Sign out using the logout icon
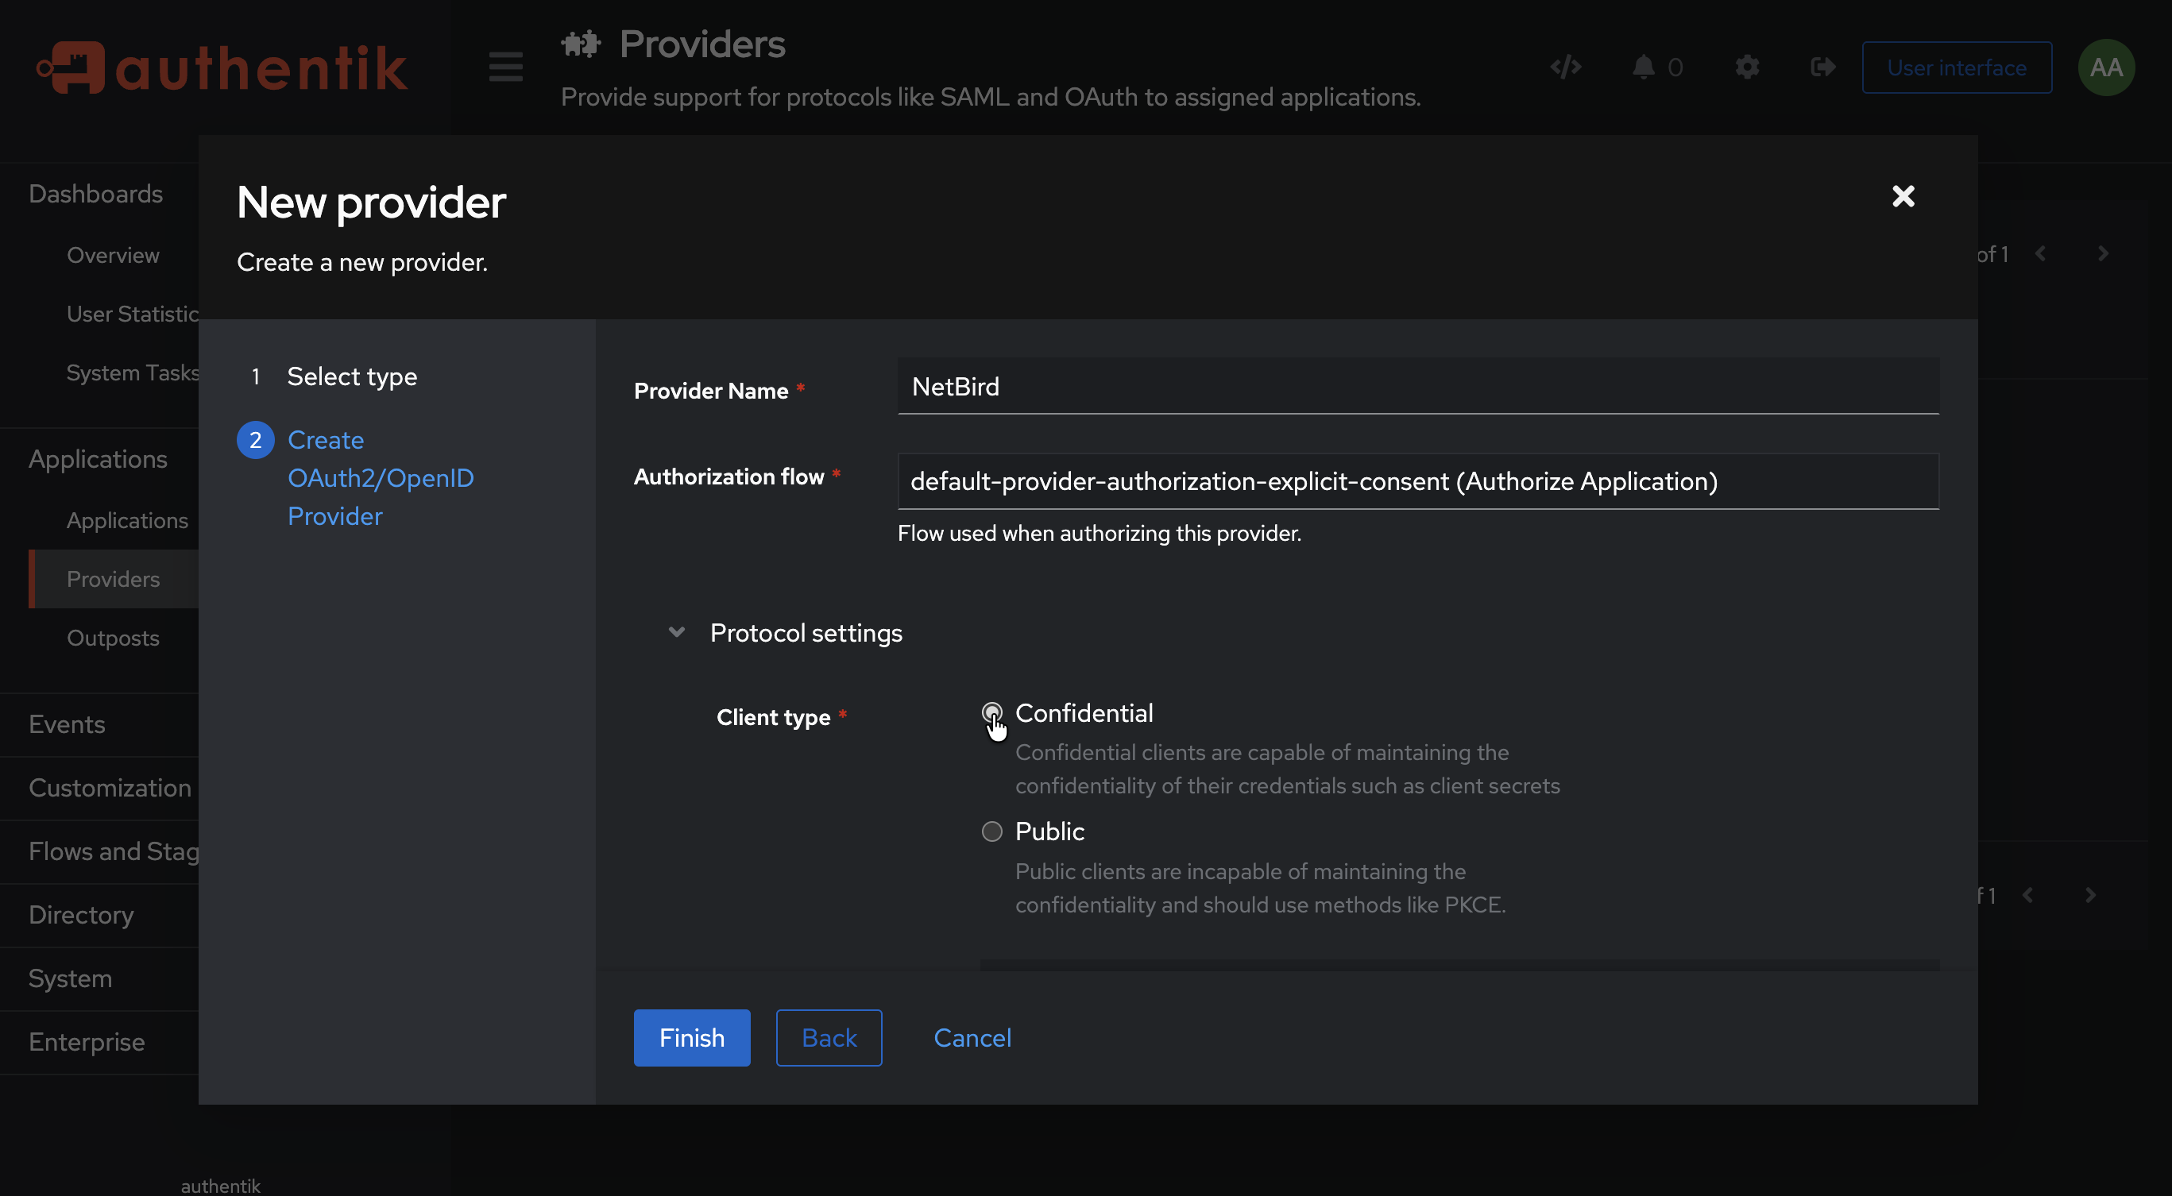Viewport: 2172px width, 1196px height. [1822, 68]
